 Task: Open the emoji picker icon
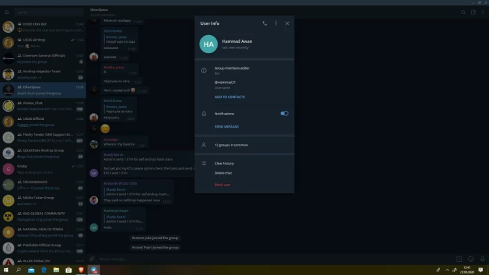[471, 258]
